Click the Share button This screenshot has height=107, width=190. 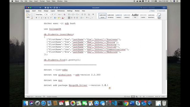(152, 11)
